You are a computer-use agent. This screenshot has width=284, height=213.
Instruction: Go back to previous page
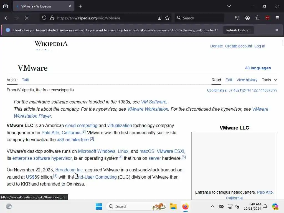pos(7,18)
